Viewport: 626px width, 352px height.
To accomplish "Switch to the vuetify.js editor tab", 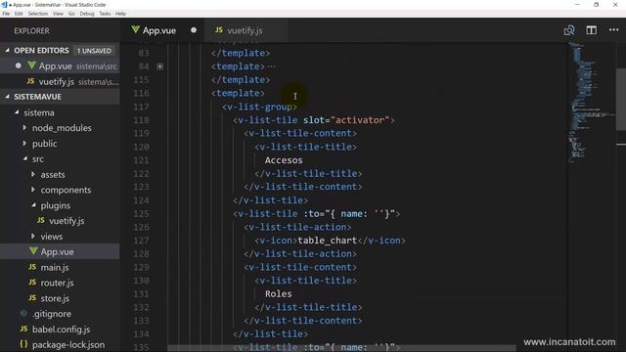I will (246, 30).
